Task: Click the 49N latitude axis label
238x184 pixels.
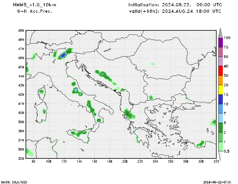Action: tap(21, 30)
